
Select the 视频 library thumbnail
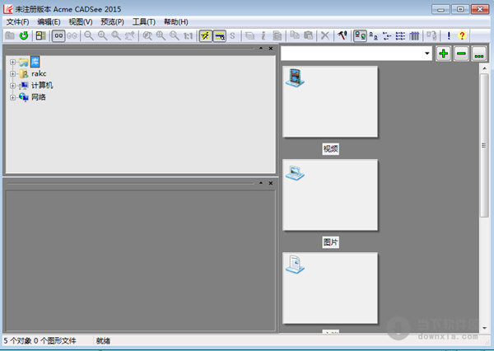330,101
